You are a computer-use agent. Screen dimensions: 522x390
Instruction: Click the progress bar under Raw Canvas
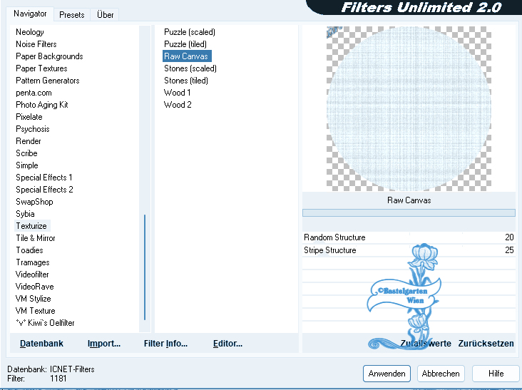point(409,212)
